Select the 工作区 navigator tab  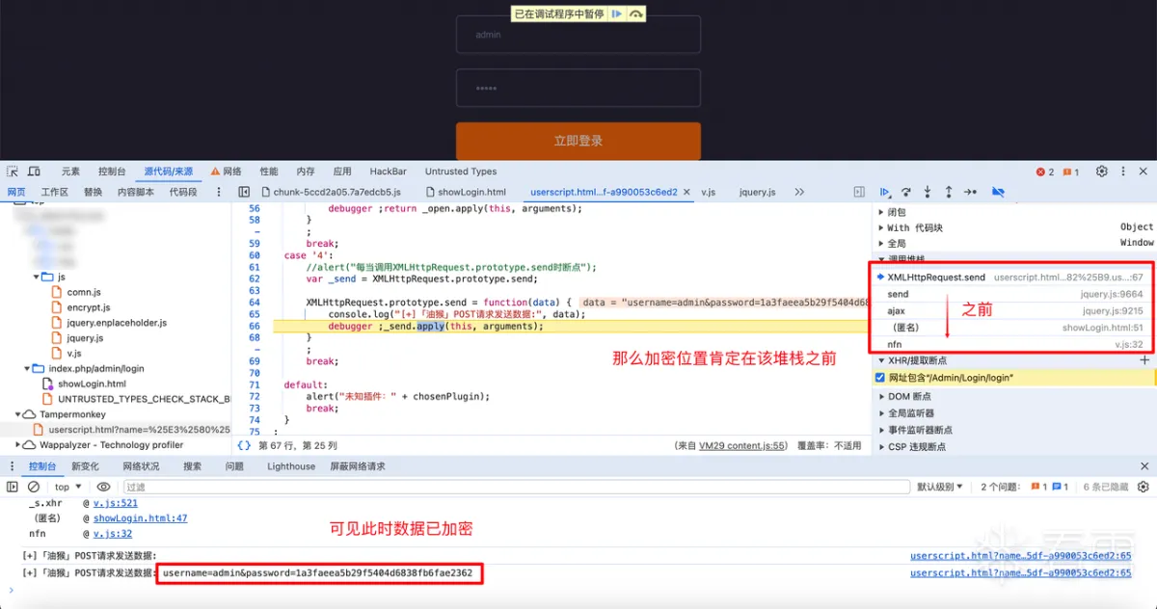[55, 192]
